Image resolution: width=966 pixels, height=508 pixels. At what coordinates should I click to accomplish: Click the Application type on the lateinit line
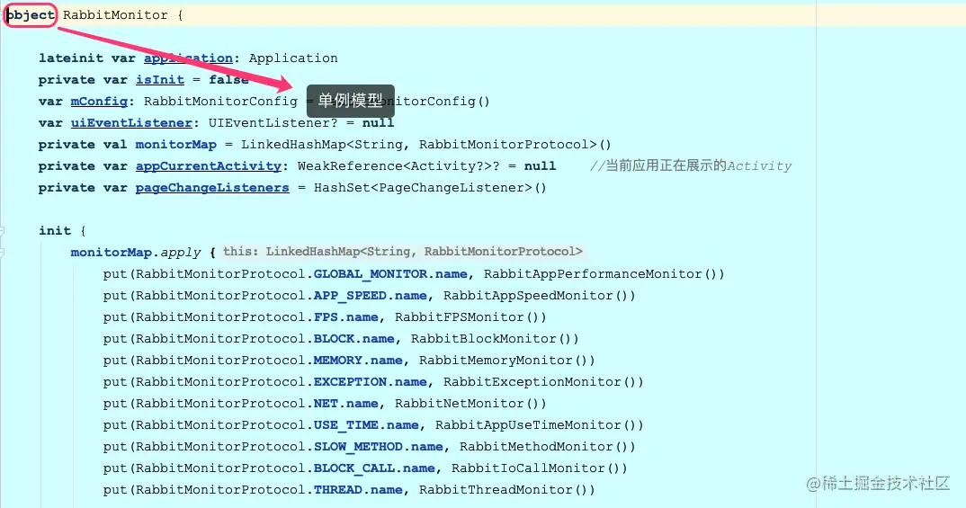(293, 58)
